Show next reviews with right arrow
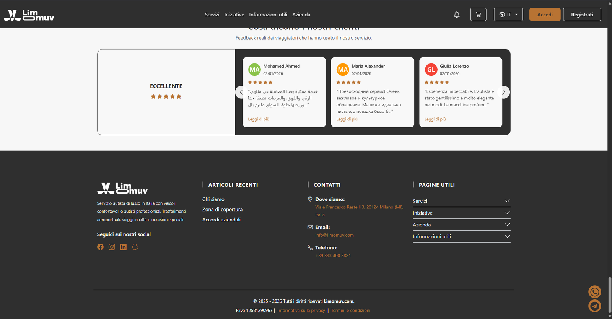Screen dimensions: 612x319 point(504,92)
